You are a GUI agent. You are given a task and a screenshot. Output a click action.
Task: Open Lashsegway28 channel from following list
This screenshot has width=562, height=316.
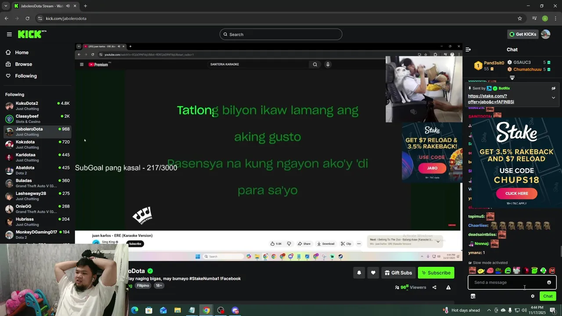click(37, 196)
